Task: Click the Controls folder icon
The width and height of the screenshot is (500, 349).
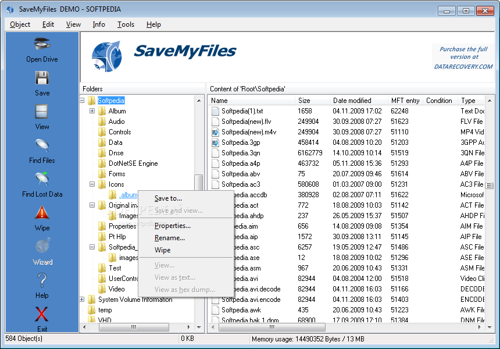Action: pos(102,132)
